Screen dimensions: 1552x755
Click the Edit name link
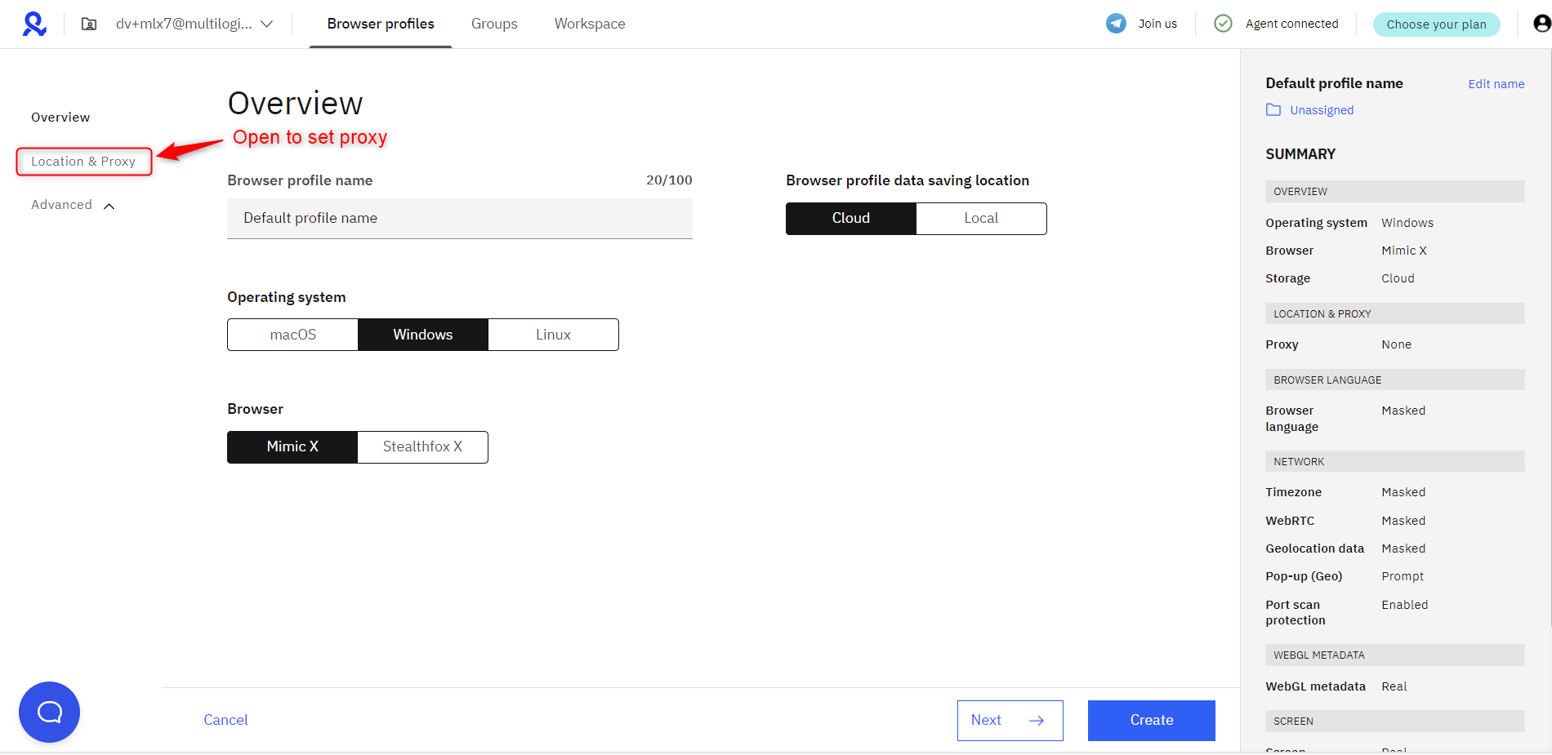pos(1496,84)
